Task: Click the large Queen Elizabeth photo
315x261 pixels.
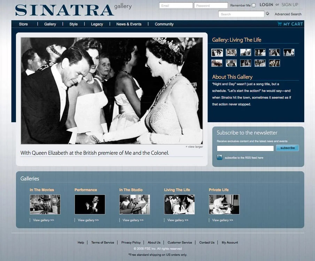Action: coord(112,91)
